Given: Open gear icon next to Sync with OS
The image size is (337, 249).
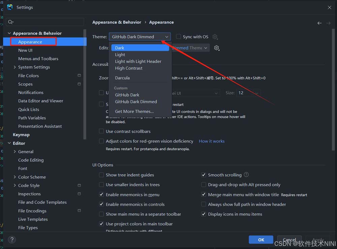Looking at the screenshot, I should (215, 37).
